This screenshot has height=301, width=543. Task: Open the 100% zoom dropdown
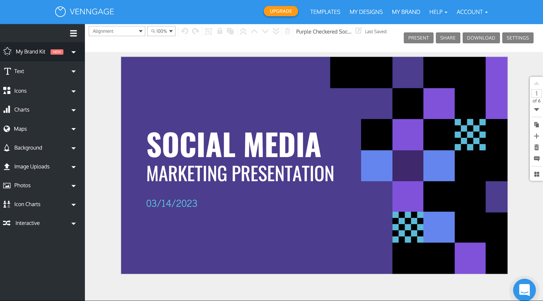pyautogui.click(x=162, y=31)
